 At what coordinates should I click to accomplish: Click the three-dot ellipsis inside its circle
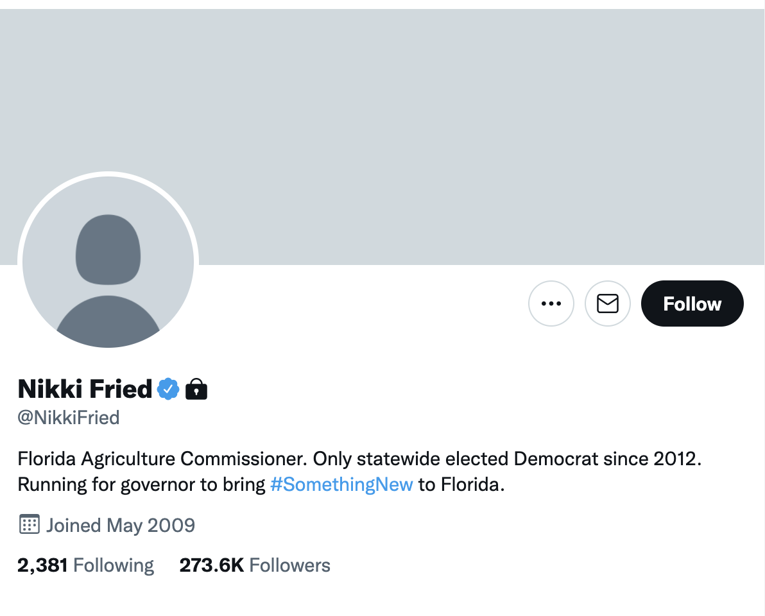click(x=551, y=304)
